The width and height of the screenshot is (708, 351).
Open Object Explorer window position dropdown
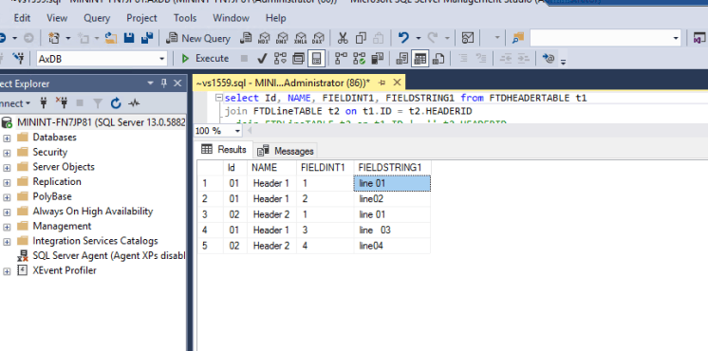[x=150, y=83]
